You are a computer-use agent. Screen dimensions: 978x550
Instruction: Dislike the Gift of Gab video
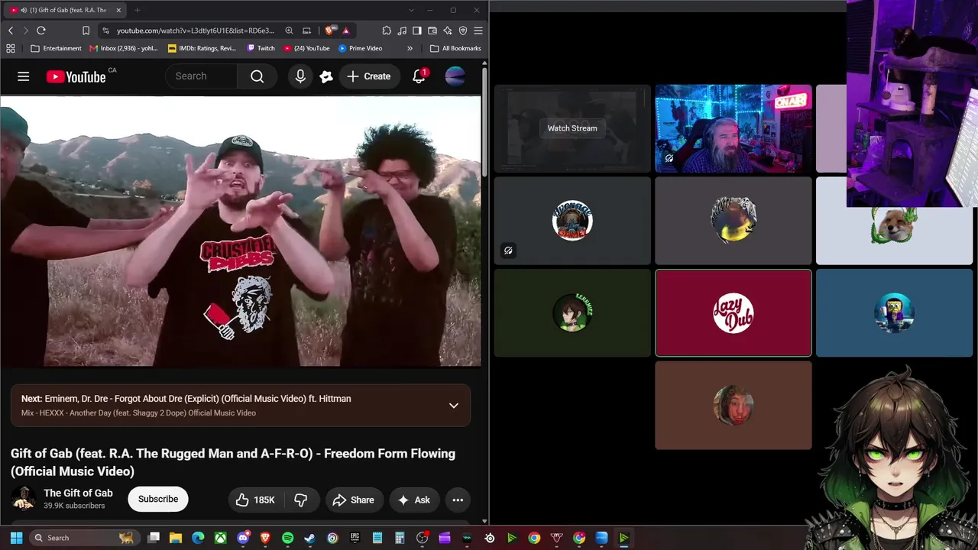coord(301,500)
